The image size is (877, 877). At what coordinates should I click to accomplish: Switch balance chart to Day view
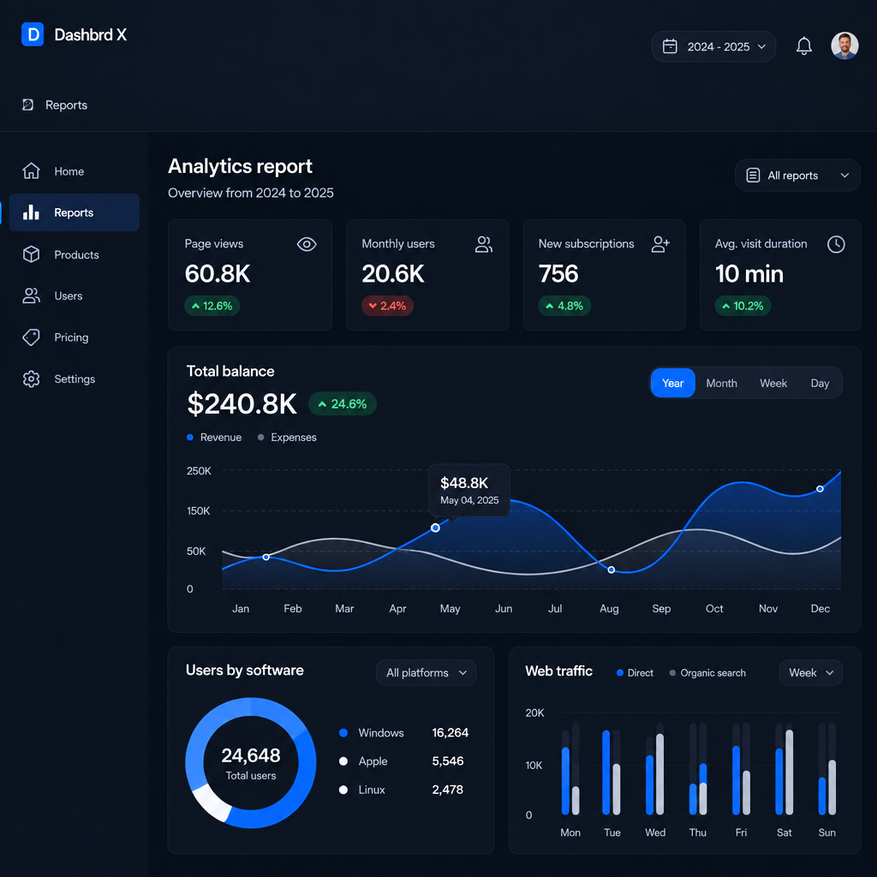[x=820, y=383]
